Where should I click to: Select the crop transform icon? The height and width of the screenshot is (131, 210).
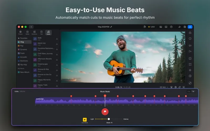point(190,64)
